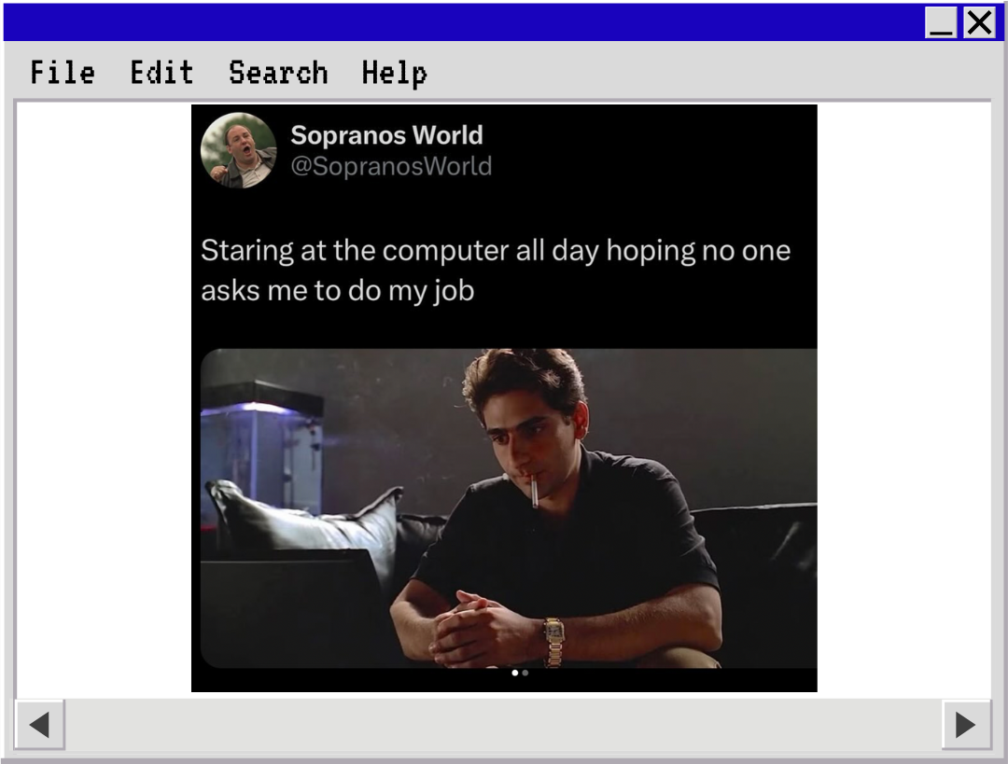This screenshot has width=1008, height=764.
Task: Click the Sopranos World profile avatar
Action: 239,150
